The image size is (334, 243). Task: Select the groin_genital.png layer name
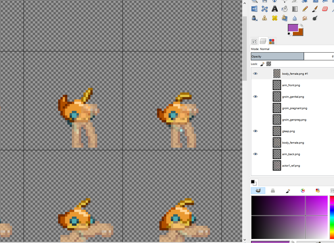(x=293, y=97)
